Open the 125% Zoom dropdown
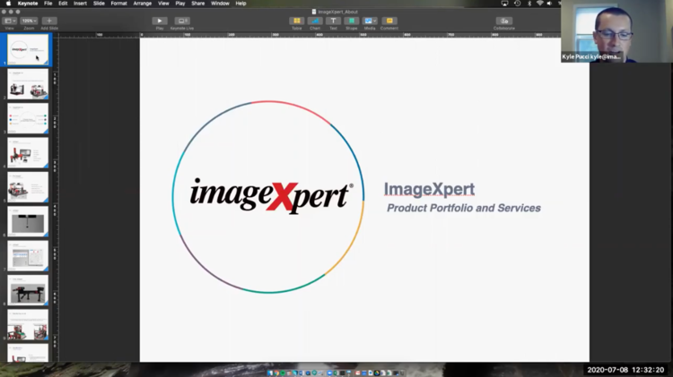Image resolution: width=673 pixels, height=377 pixels. click(29, 21)
